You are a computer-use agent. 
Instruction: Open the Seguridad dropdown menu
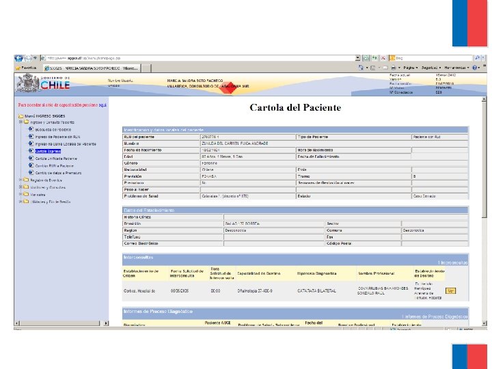(x=431, y=68)
